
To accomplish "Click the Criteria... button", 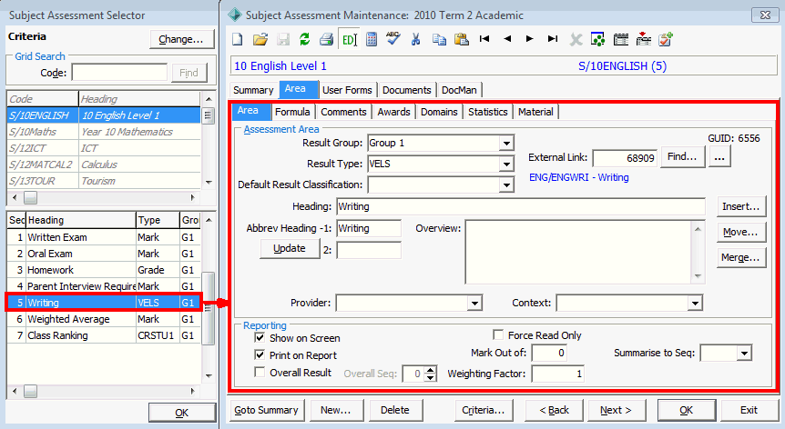I will pyautogui.click(x=484, y=410).
